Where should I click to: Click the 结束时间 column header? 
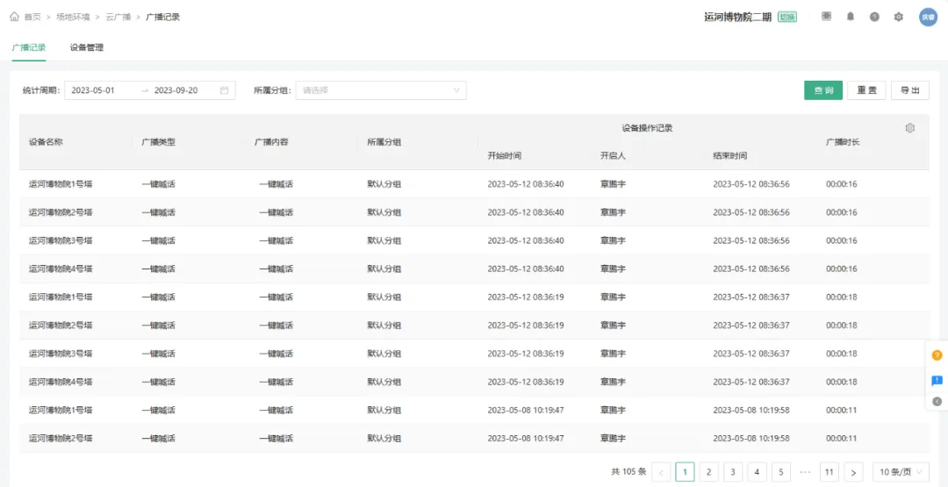point(729,156)
